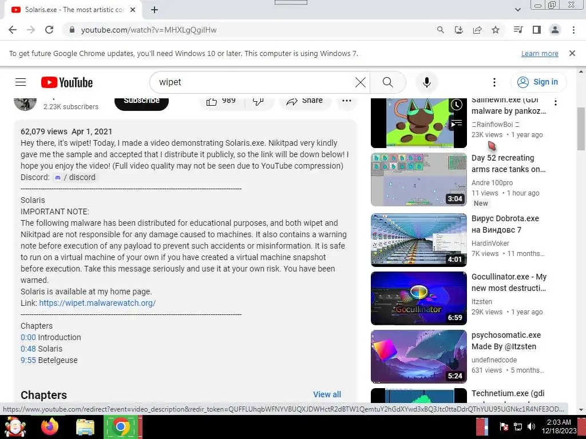This screenshot has height=439, width=586.
Task: Open Вирус Dobrota.exe video thumbnail
Action: [x=418, y=240]
